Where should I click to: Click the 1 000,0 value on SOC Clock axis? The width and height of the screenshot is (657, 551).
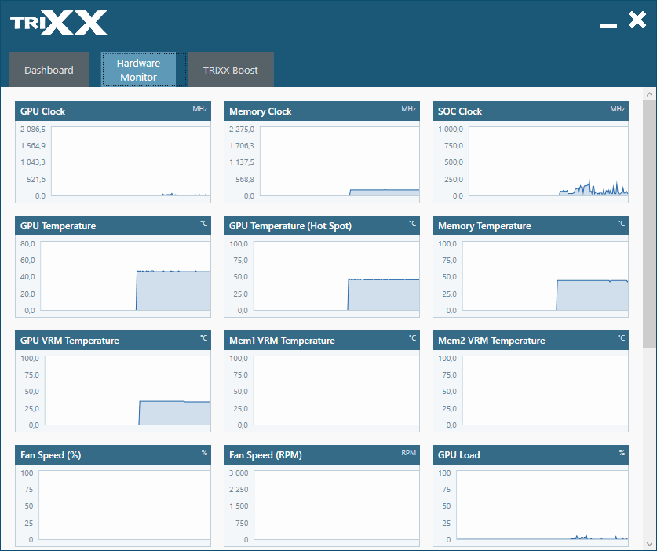(451, 129)
